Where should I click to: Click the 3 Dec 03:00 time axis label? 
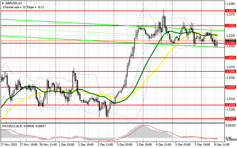pyautogui.click(x=125, y=145)
